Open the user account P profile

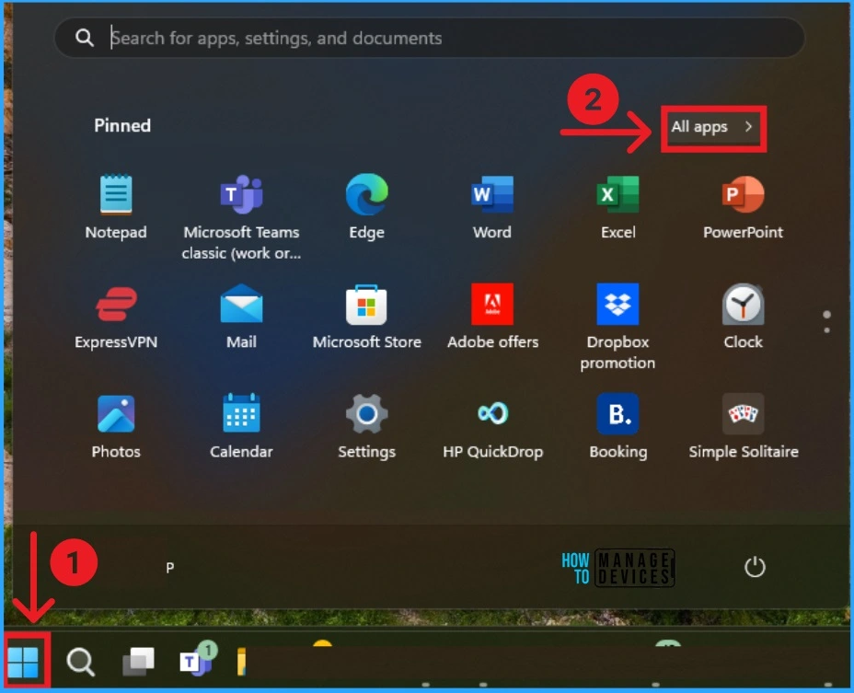(170, 568)
